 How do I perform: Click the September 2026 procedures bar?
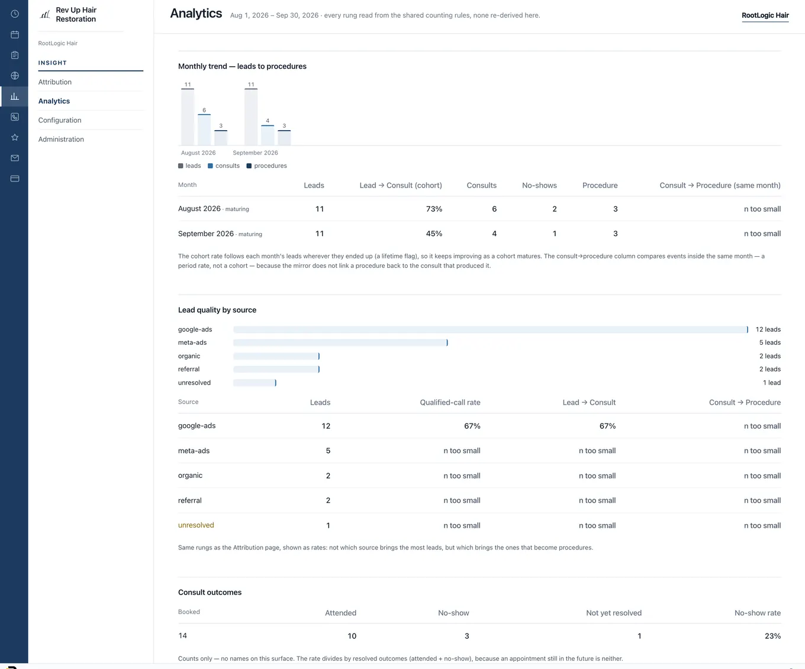284,138
